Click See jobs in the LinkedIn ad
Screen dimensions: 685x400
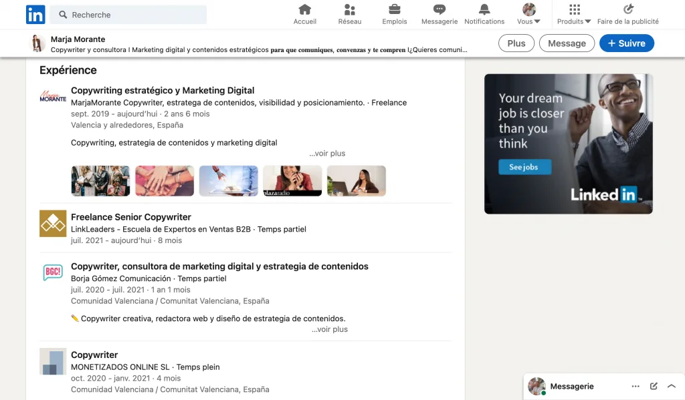[524, 167]
